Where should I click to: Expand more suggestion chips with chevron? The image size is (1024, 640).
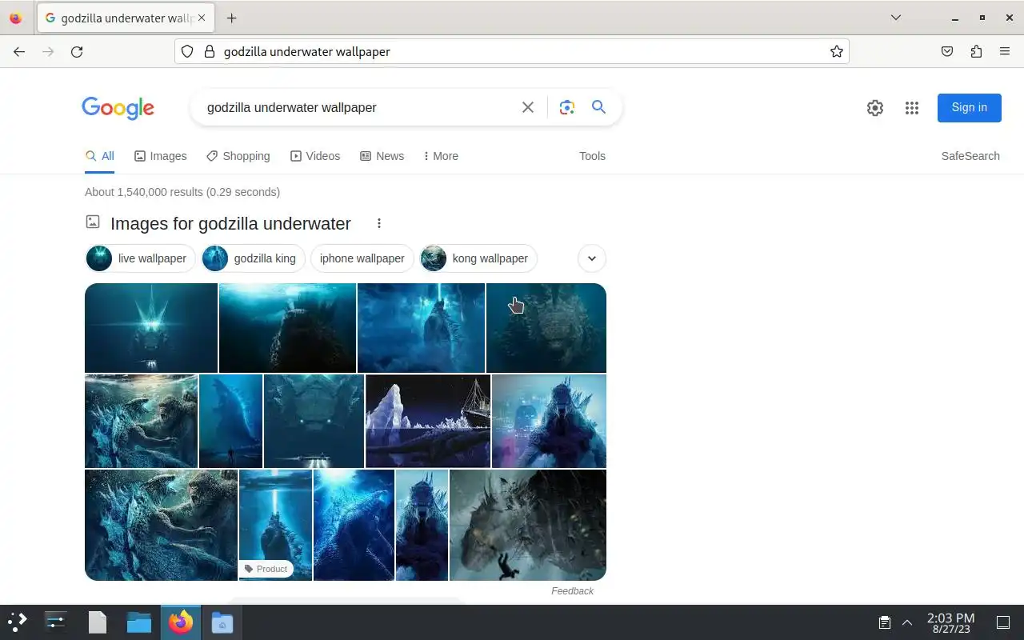[x=592, y=258]
